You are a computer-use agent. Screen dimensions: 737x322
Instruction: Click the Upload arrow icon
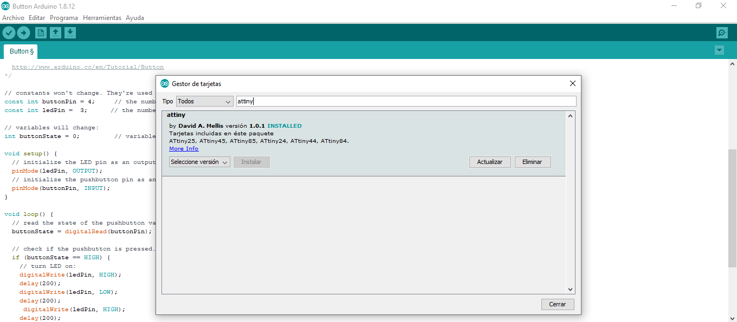[23, 33]
